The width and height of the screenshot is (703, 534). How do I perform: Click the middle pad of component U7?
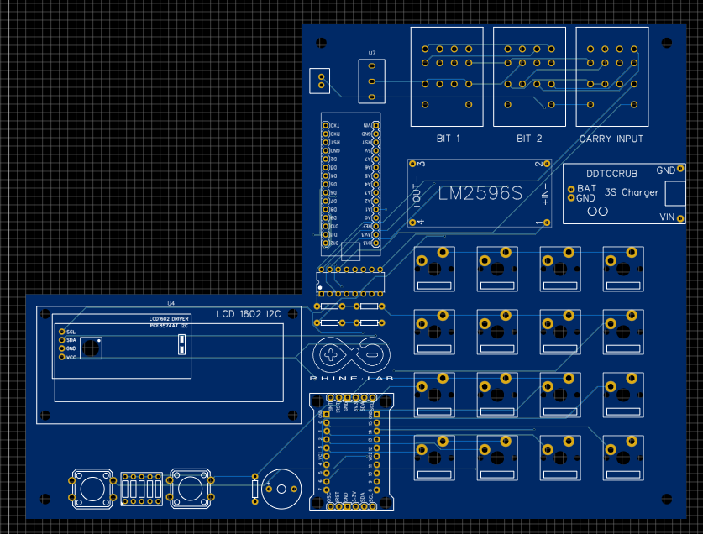click(x=372, y=81)
